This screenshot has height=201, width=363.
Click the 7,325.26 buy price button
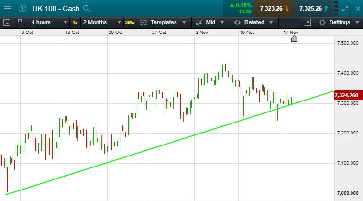(x=313, y=9)
